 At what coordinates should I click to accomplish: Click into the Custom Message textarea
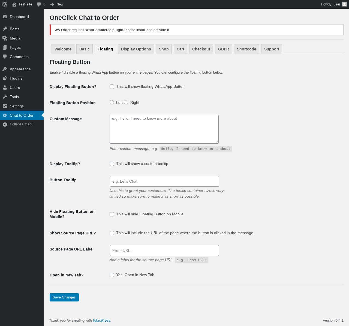pos(164,129)
